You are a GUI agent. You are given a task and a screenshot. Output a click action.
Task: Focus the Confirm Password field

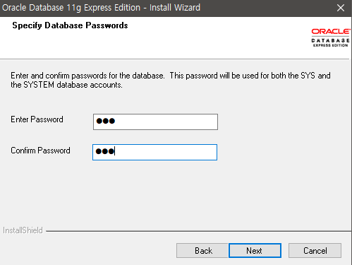click(x=154, y=152)
